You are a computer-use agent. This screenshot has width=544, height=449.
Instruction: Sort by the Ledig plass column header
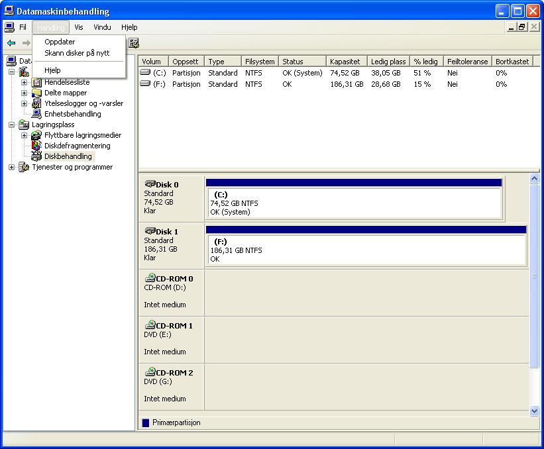pyautogui.click(x=388, y=62)
